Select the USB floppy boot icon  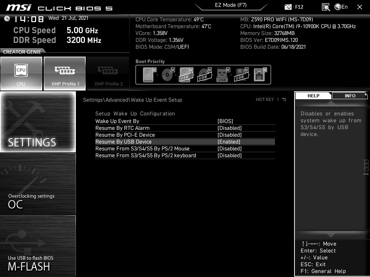[241, 75]
